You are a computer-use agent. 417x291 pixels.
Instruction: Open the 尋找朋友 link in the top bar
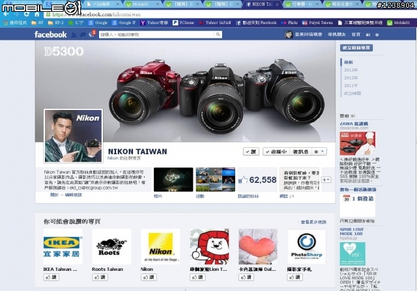337,35
